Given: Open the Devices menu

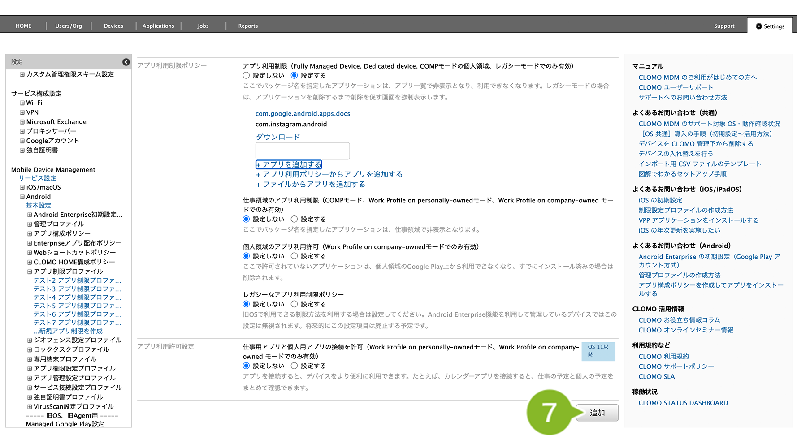Looking at the screenshot, I should click(113, 26).
